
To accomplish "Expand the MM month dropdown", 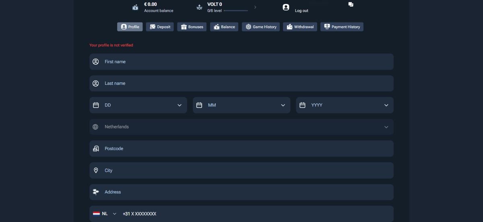I will [x=242, y=105].
